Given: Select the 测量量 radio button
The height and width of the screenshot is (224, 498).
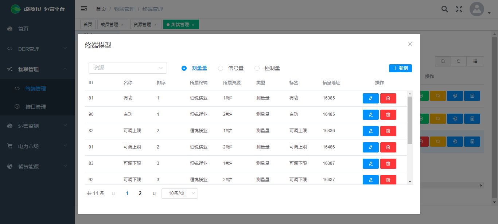Looking at the screenshot, I should (184, 68).
